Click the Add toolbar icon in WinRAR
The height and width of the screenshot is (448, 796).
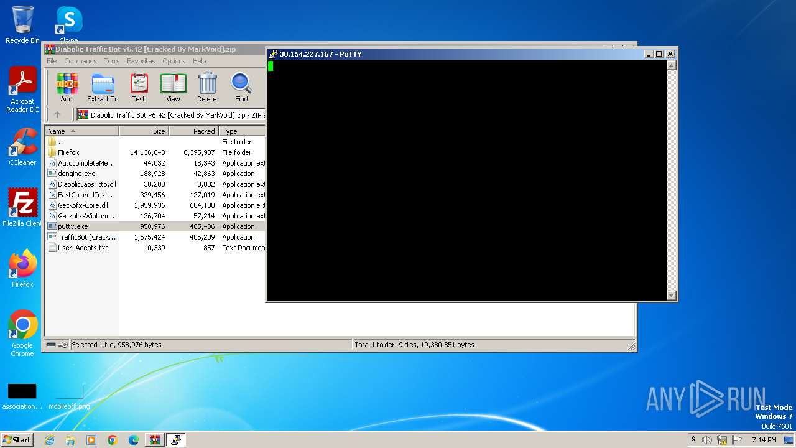tap(67, 88)
